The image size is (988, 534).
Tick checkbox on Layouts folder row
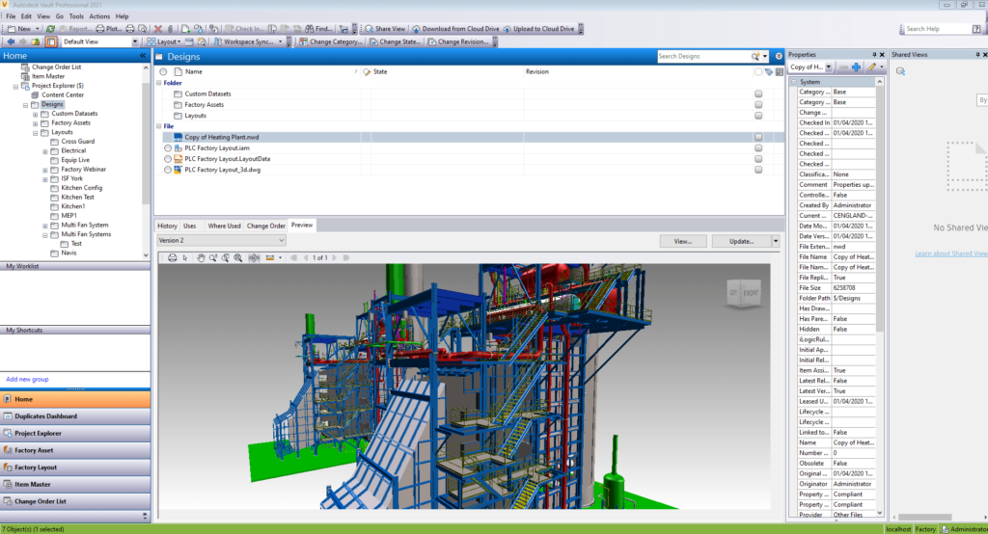758,116
